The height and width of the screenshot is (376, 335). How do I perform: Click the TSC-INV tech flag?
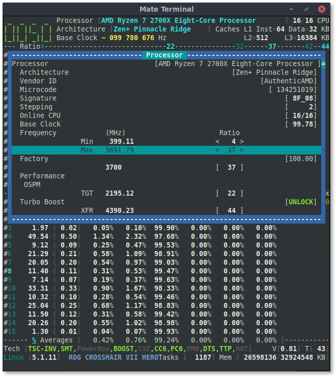coord(42,349)
